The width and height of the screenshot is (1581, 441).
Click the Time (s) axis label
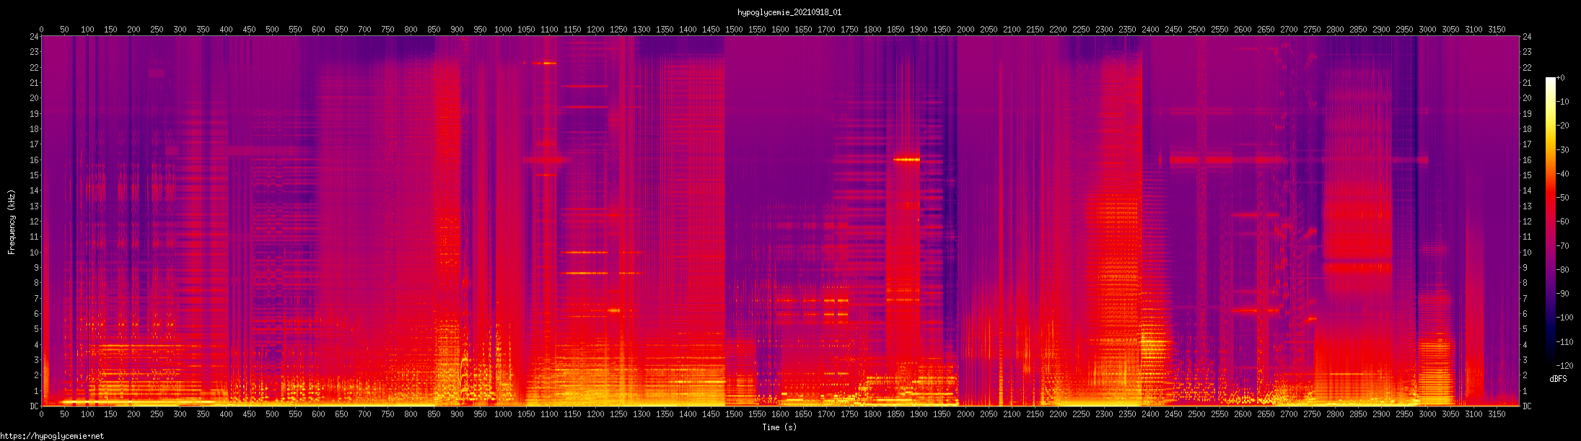coord(779,427)
